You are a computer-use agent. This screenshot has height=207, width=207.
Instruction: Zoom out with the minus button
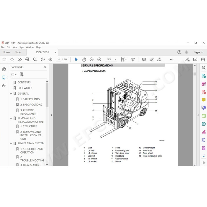(x=91, y=59)
